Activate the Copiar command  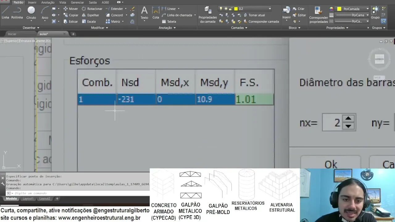[x=71, y=15]
